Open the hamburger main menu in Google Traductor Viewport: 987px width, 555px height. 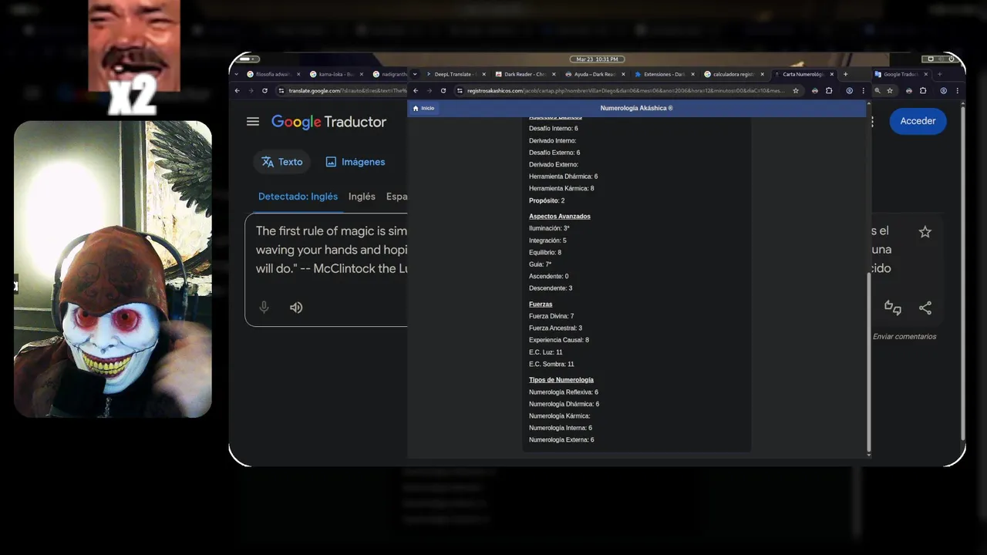(253, 121)
